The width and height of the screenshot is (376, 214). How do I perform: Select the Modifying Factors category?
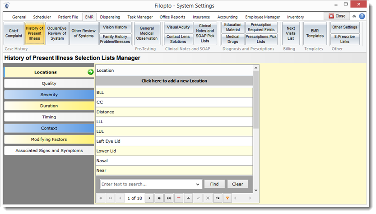coord(49,140)
